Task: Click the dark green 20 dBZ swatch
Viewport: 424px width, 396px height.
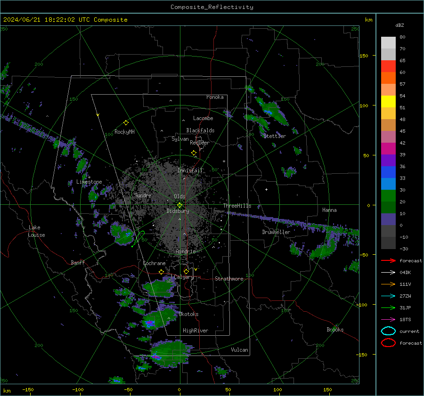Action: 388,207
